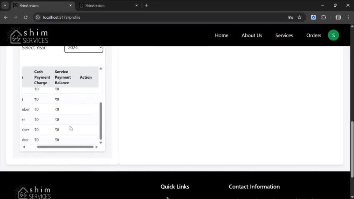The width and height of the screenshot is (354, 199).
Task: Click the table's scroll up arrow
Action: (x=101, y=68)
